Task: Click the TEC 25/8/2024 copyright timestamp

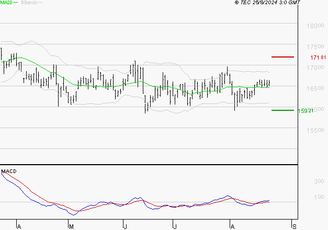Action: (x=267, y=2)
